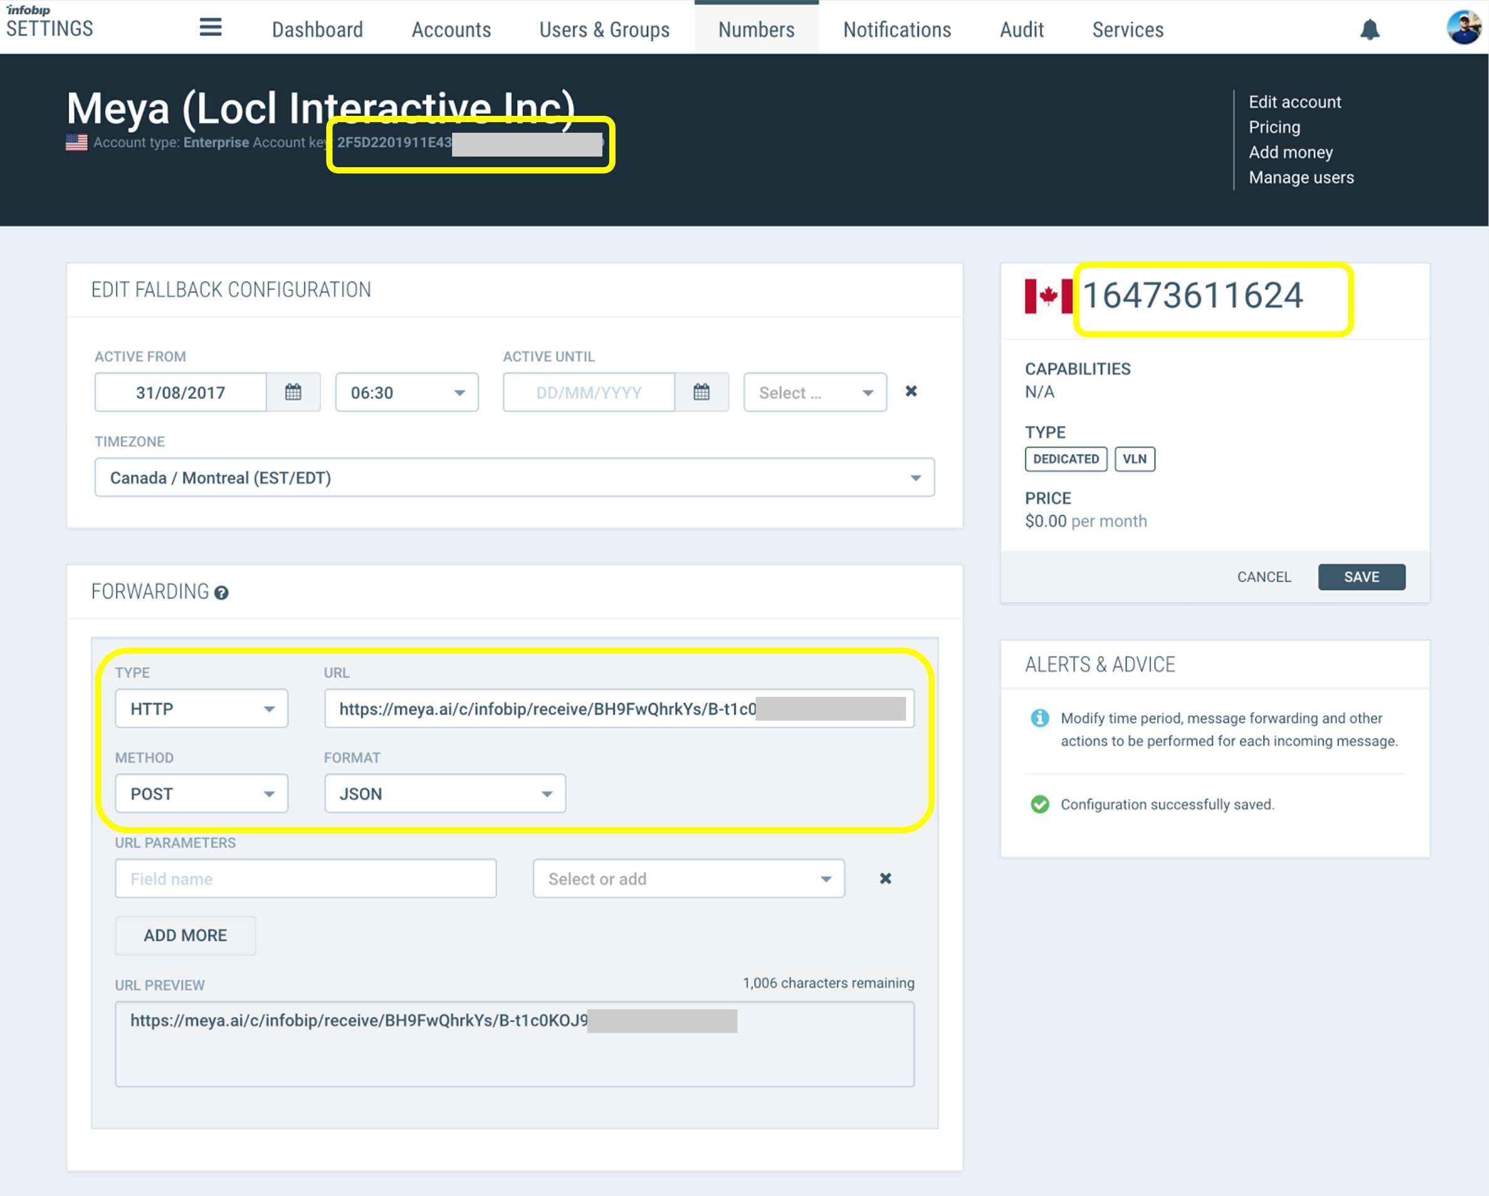Expand the Canada / Montreal timezone dropdown
The height and width of the screenshot is (1196, 1489).
(515, 477)
